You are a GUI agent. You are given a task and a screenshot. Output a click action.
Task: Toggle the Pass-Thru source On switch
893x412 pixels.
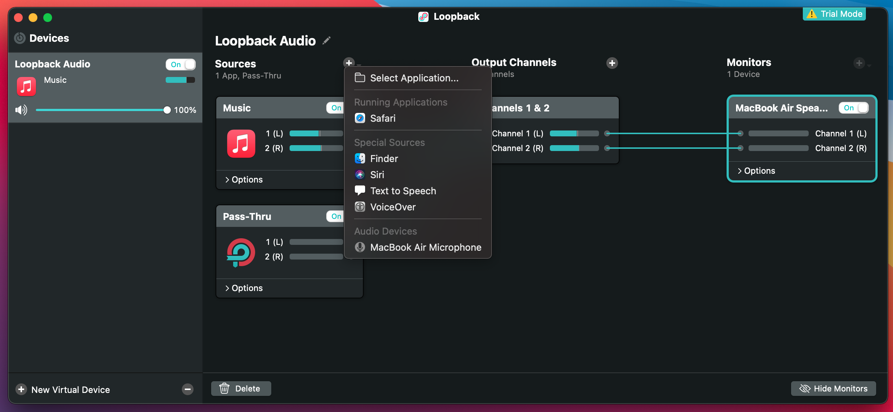335,216
